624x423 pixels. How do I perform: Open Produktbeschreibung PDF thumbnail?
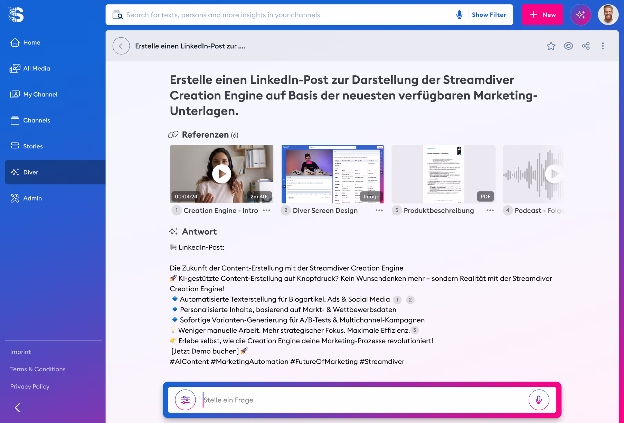(x=444, y=174)
